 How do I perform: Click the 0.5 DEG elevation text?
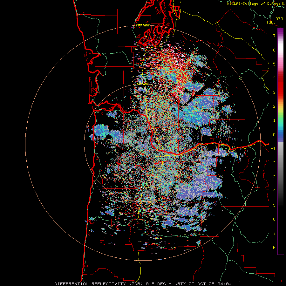pyautogui.click(x=156, y=284)
